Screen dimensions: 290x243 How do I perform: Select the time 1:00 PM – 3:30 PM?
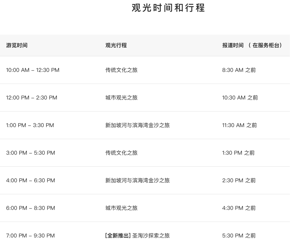tap(30, 125)
